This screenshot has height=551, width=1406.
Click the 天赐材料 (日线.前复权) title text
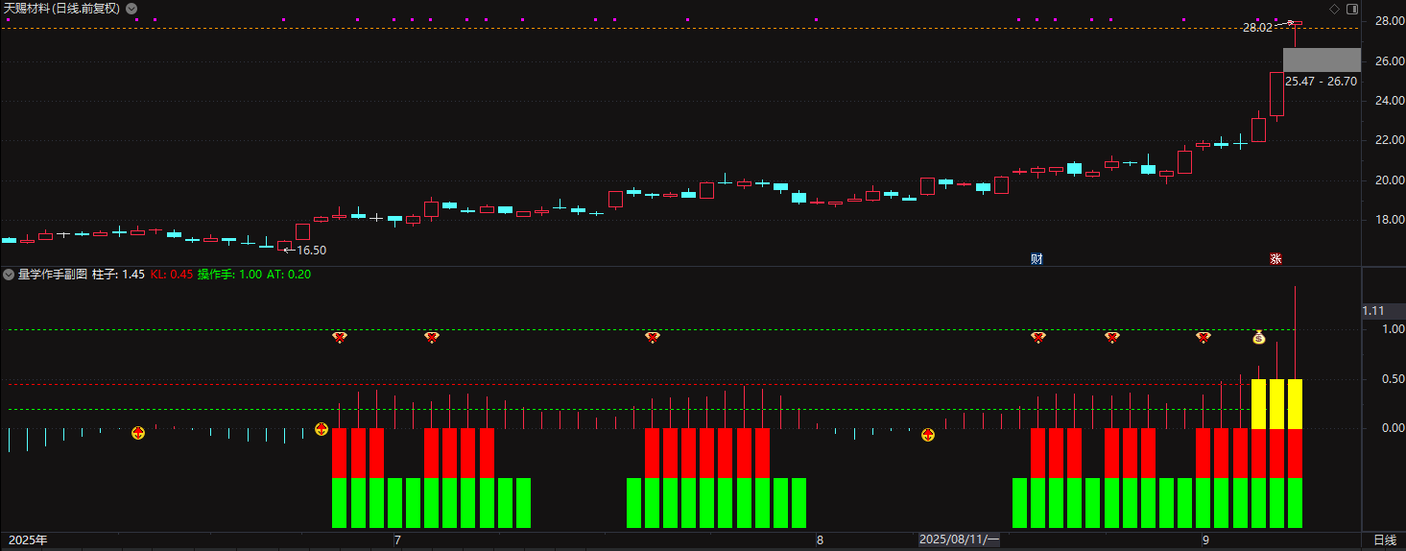pos(61,9)
